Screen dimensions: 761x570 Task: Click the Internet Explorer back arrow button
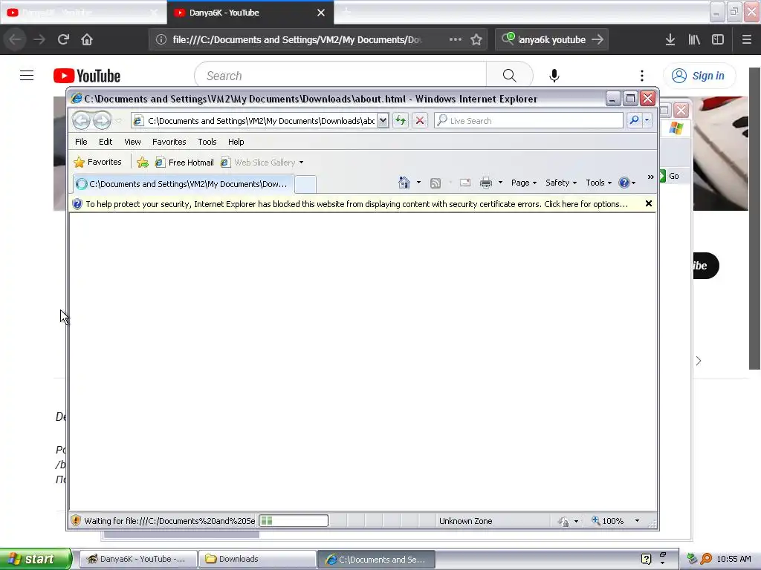81,120
